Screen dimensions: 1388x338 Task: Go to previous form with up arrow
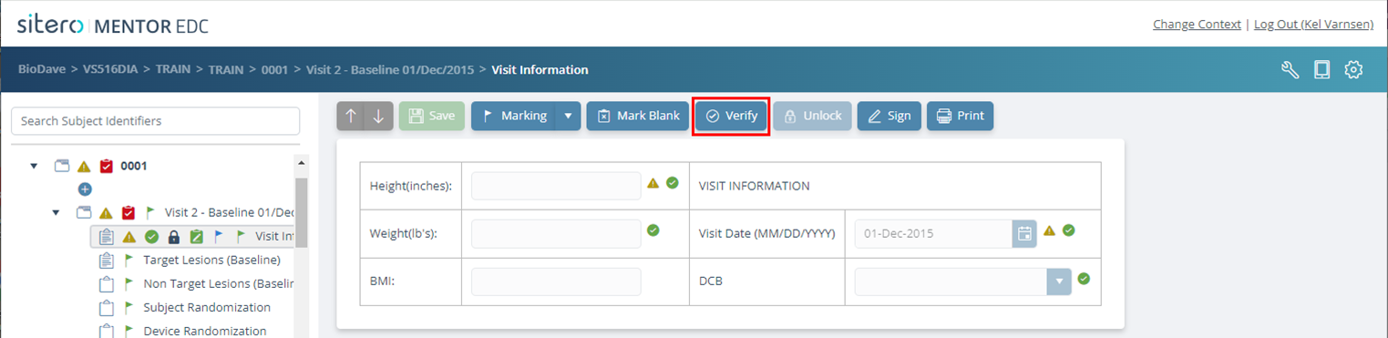[x=351, y=116]
